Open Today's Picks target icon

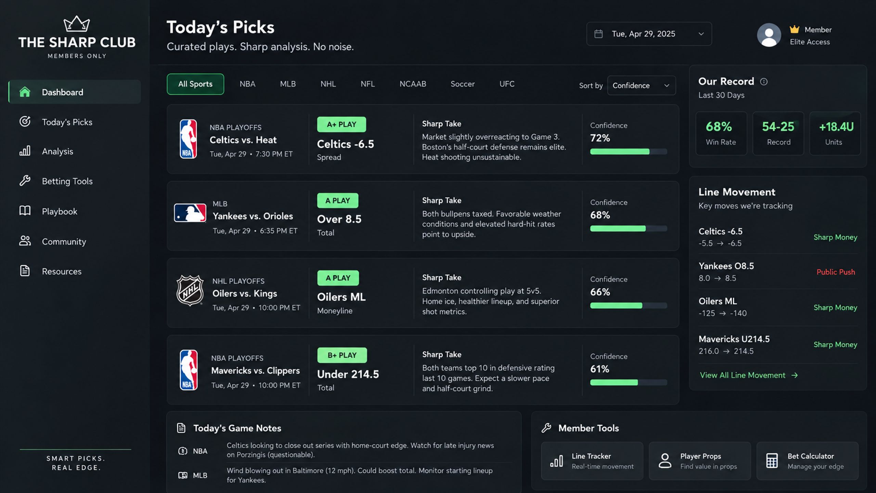pyautogui.click(x=25, y=122)
